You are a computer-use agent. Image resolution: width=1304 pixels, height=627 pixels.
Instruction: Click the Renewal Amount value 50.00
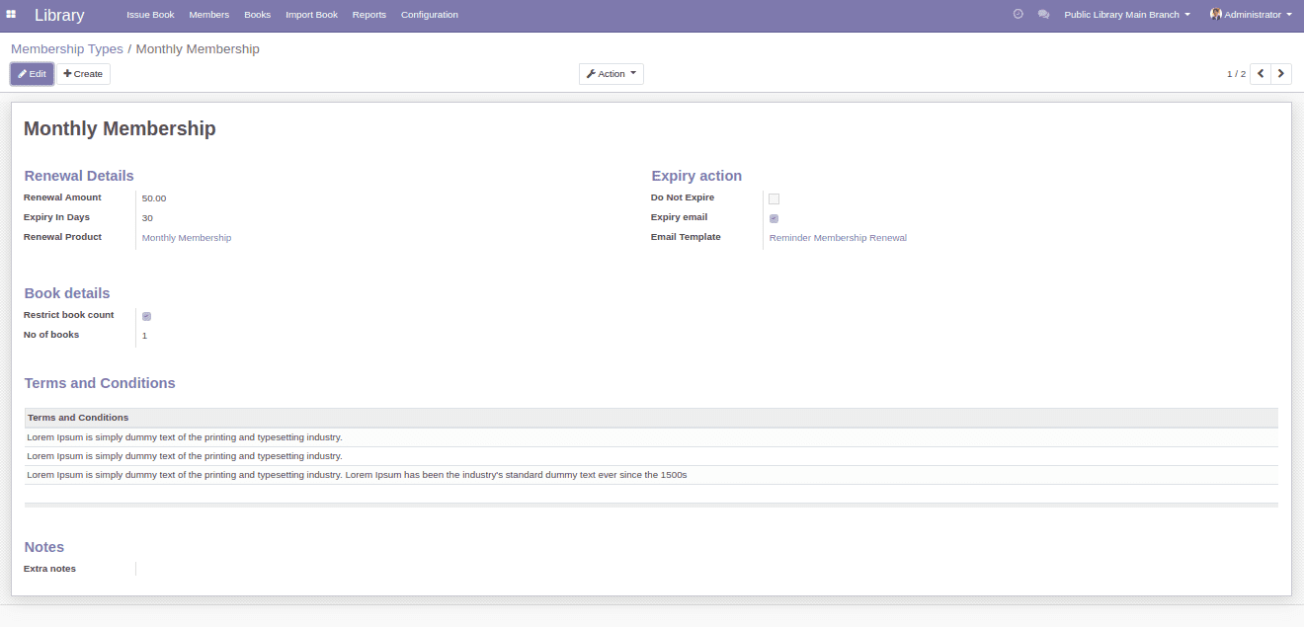click(154, 198)
